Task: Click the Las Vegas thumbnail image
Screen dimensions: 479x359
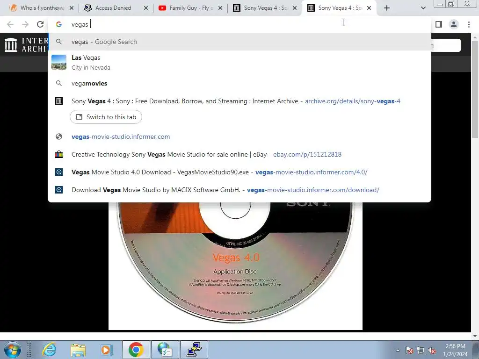Action: [59, 62]
